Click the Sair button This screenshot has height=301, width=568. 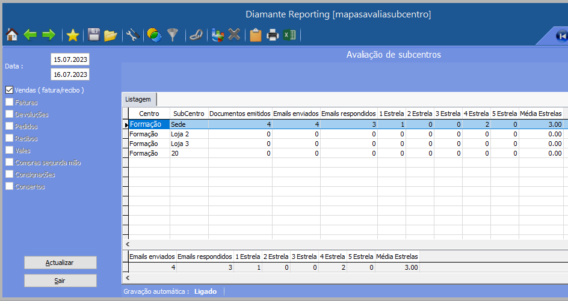[x=60, y=281]
